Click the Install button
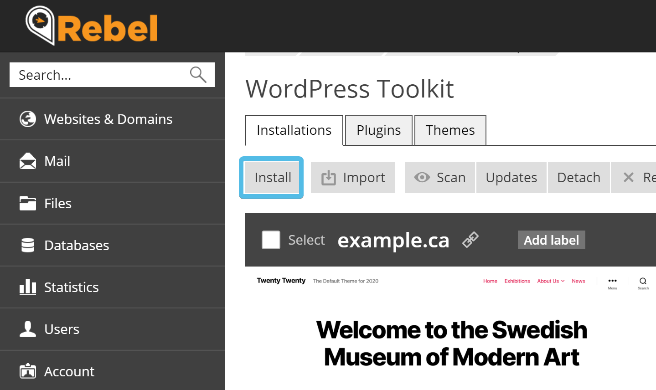This screenshot has height=390, width=656. (x=272, y=177)
